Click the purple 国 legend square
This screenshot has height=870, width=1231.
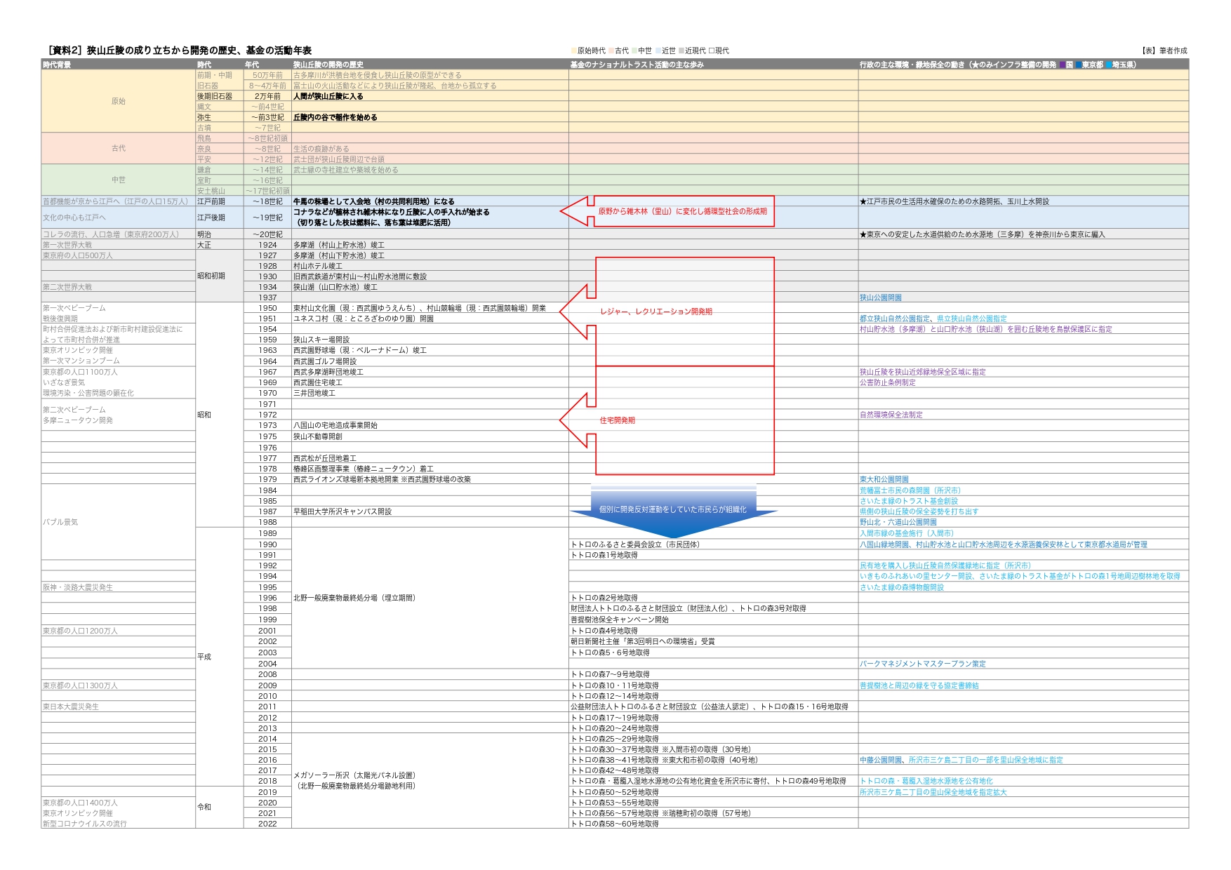pyautogui.click(x=1062, y=65)
